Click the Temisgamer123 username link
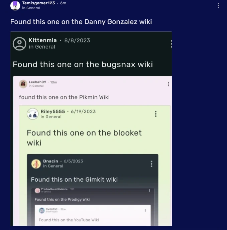 click(x=38, y=3)
